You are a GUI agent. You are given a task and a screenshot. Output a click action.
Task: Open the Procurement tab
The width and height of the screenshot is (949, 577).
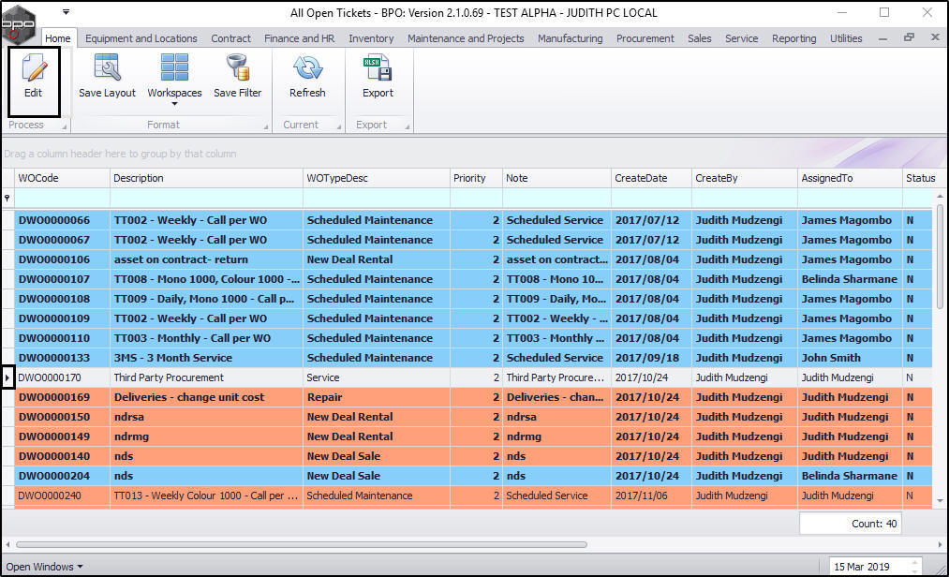[645, 38]
